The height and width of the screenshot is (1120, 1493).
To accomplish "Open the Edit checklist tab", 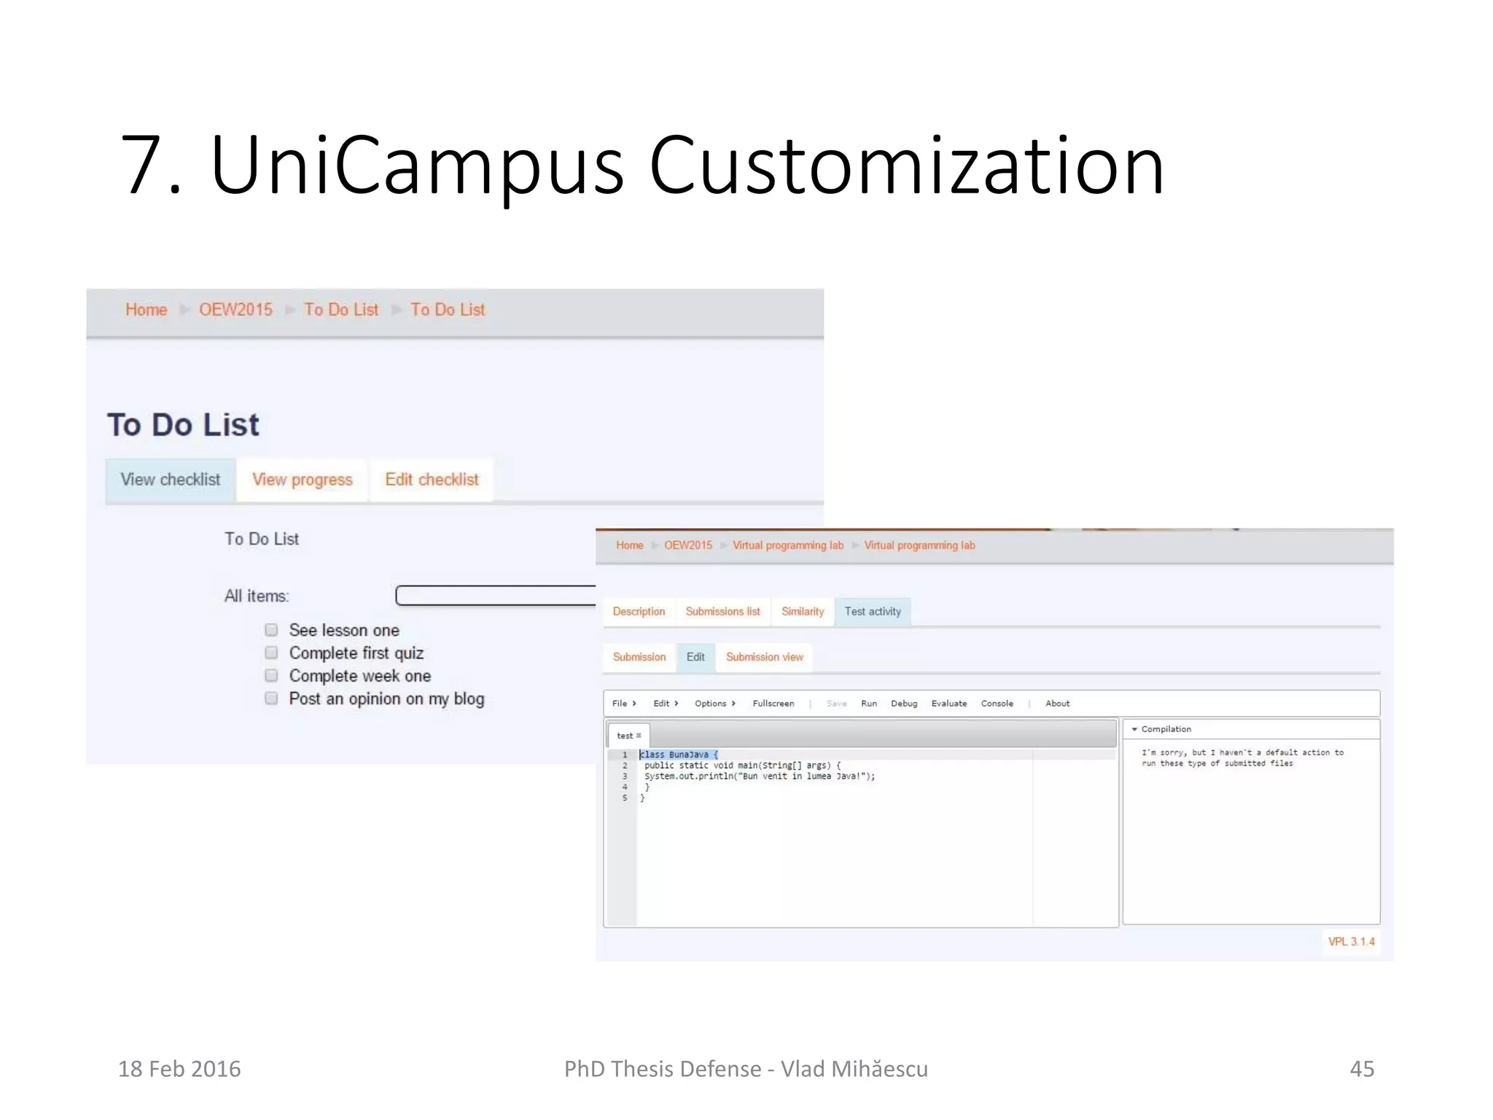I will pos(432,480).
